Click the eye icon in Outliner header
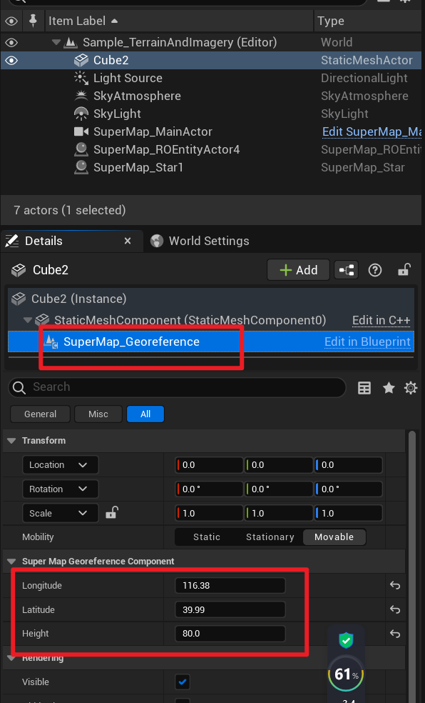425x703 pixels. point(11,21)
